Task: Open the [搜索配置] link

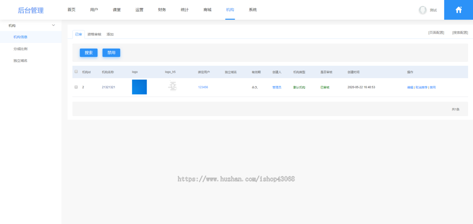Action: coord(460,33)
